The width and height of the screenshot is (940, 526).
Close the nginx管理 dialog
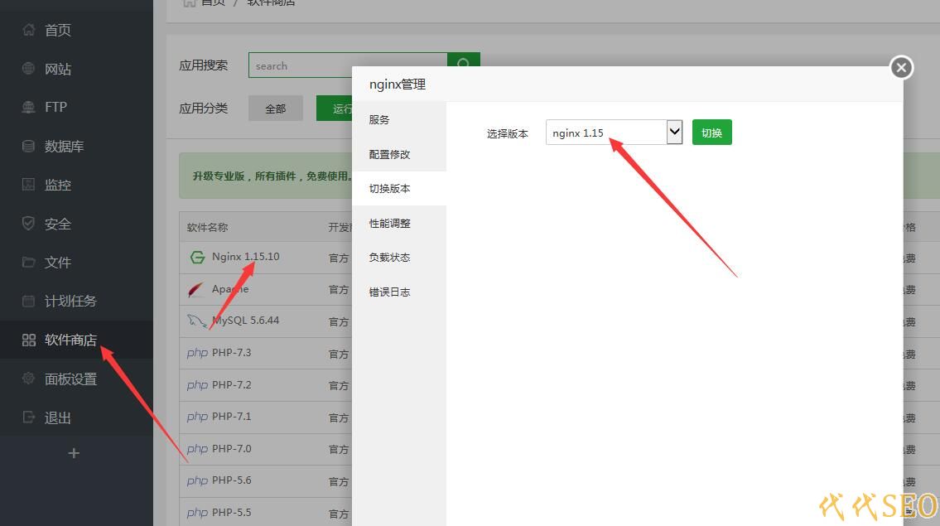[x=901, y=68]
